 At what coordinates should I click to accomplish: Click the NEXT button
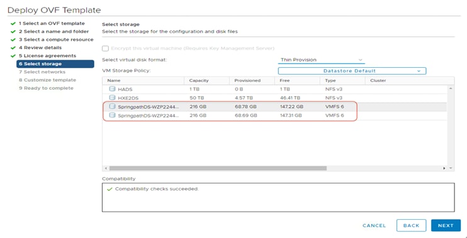(446, 225)
